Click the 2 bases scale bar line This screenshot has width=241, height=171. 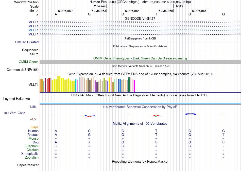pyautogui.click(x=140, y=6)
